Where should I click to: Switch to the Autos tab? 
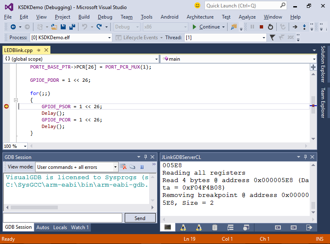43,227
